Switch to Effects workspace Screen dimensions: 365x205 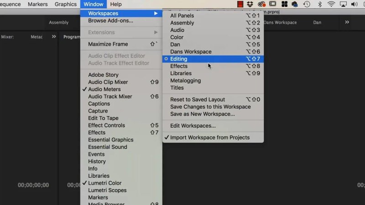coord(213,66)
